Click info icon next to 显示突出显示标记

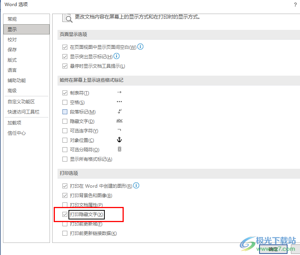(x=117, y=56)
